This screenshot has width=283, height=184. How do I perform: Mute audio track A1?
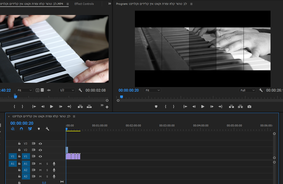(x=40, y=164)
